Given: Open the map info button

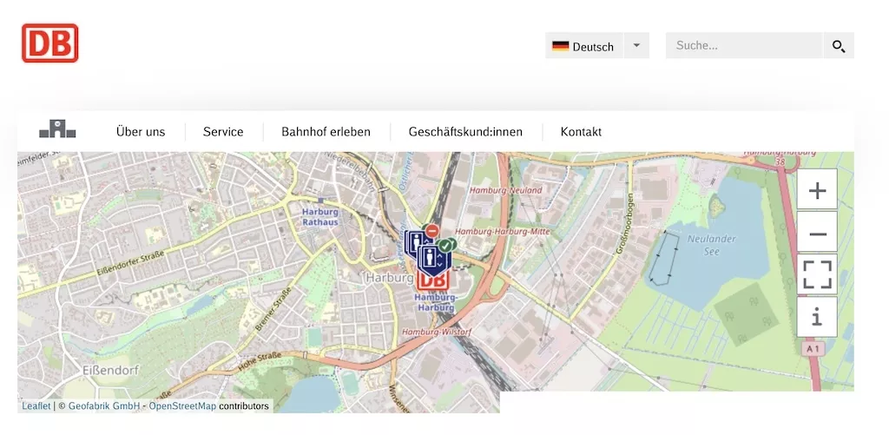Looking at the screenshot, I should (x=817, y=317).
